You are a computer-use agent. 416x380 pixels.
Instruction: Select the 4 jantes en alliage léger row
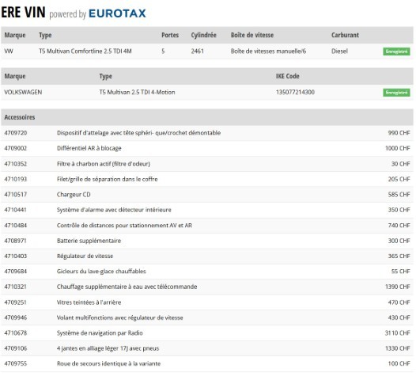point(207,348)
